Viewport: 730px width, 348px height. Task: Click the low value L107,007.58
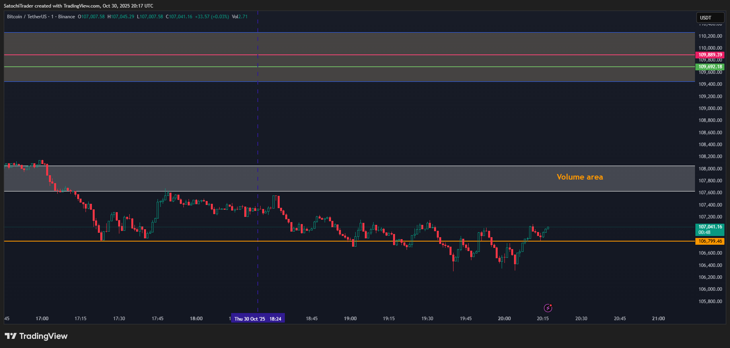150,17
